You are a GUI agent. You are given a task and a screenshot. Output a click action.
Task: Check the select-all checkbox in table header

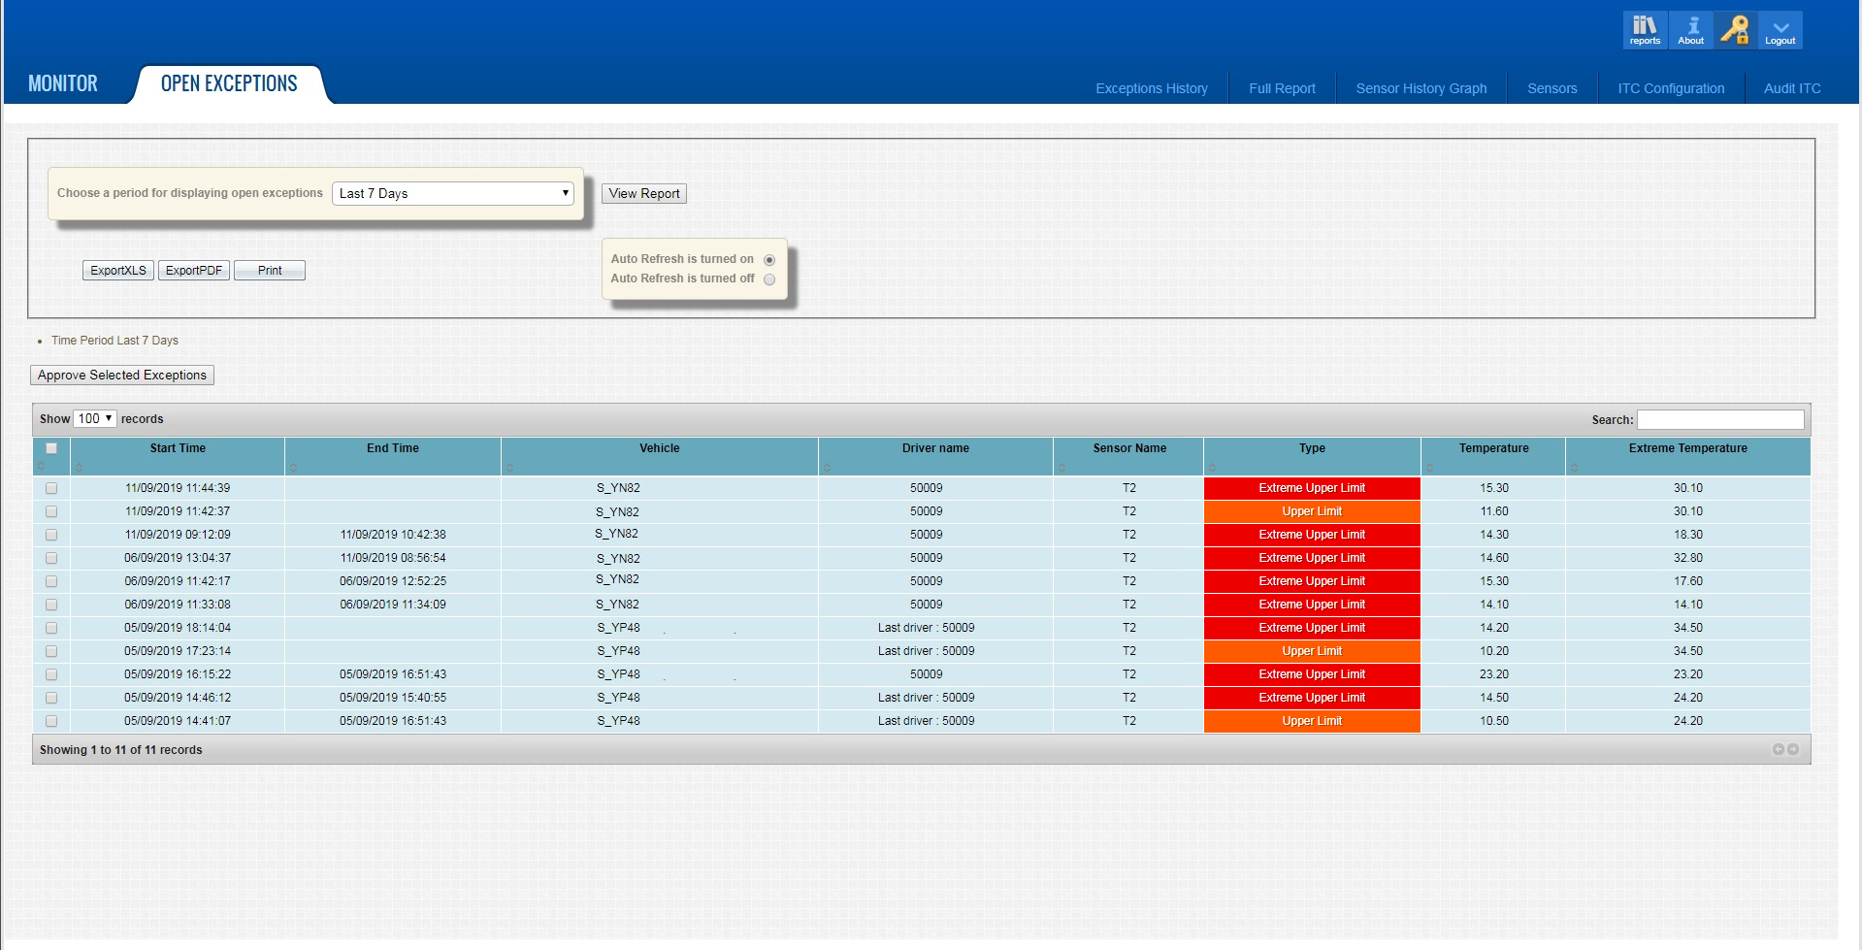click(52, 449)
